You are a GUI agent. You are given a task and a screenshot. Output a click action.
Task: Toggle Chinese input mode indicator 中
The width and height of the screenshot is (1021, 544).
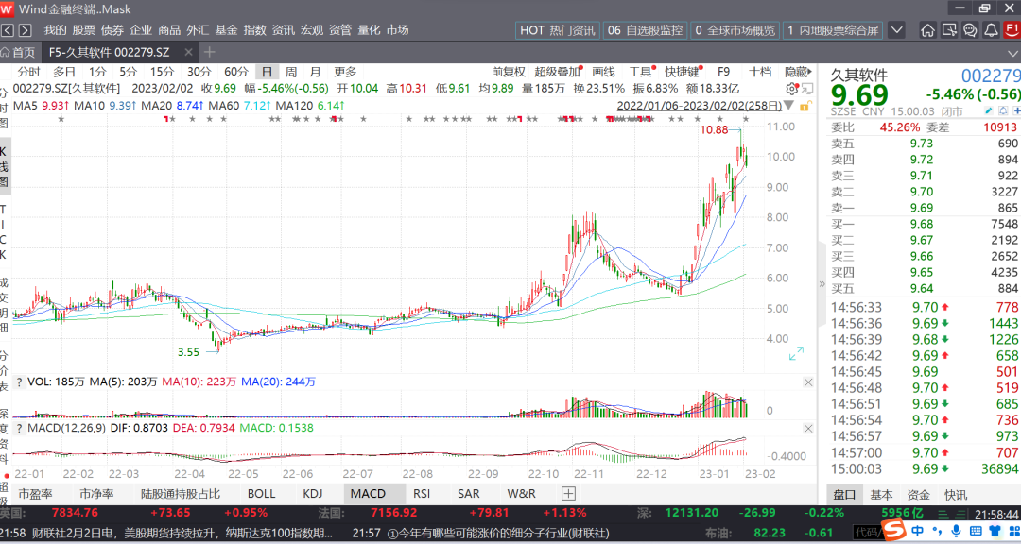tap(917, 531)
